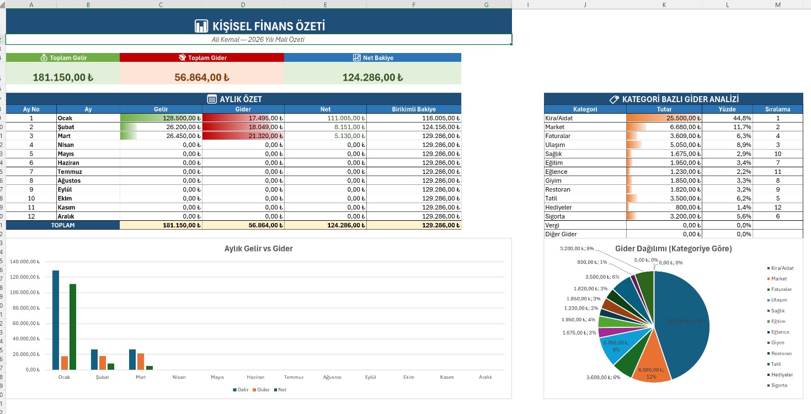Click the 'Tatil' entry in the pie chart legend
The image size is (811, 414).
coord(773,364)
